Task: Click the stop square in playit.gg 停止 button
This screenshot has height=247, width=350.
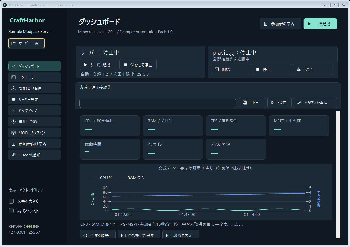Action: [x=258, y=69]
